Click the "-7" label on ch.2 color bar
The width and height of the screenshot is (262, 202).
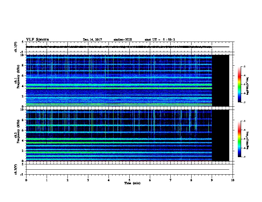tap(244, 157)
